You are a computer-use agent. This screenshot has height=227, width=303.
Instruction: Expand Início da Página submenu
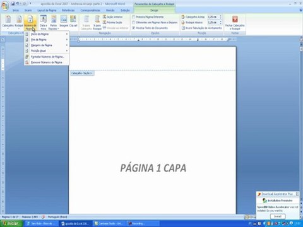(x=47, y=34)
